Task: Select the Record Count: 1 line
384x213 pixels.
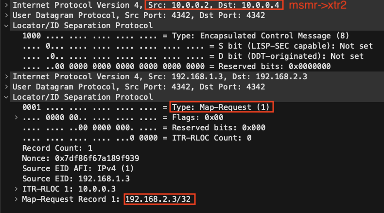Action: point(57,148)
